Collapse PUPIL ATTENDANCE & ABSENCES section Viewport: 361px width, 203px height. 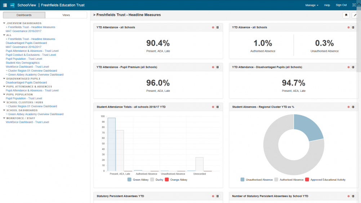tap(4, 87)
